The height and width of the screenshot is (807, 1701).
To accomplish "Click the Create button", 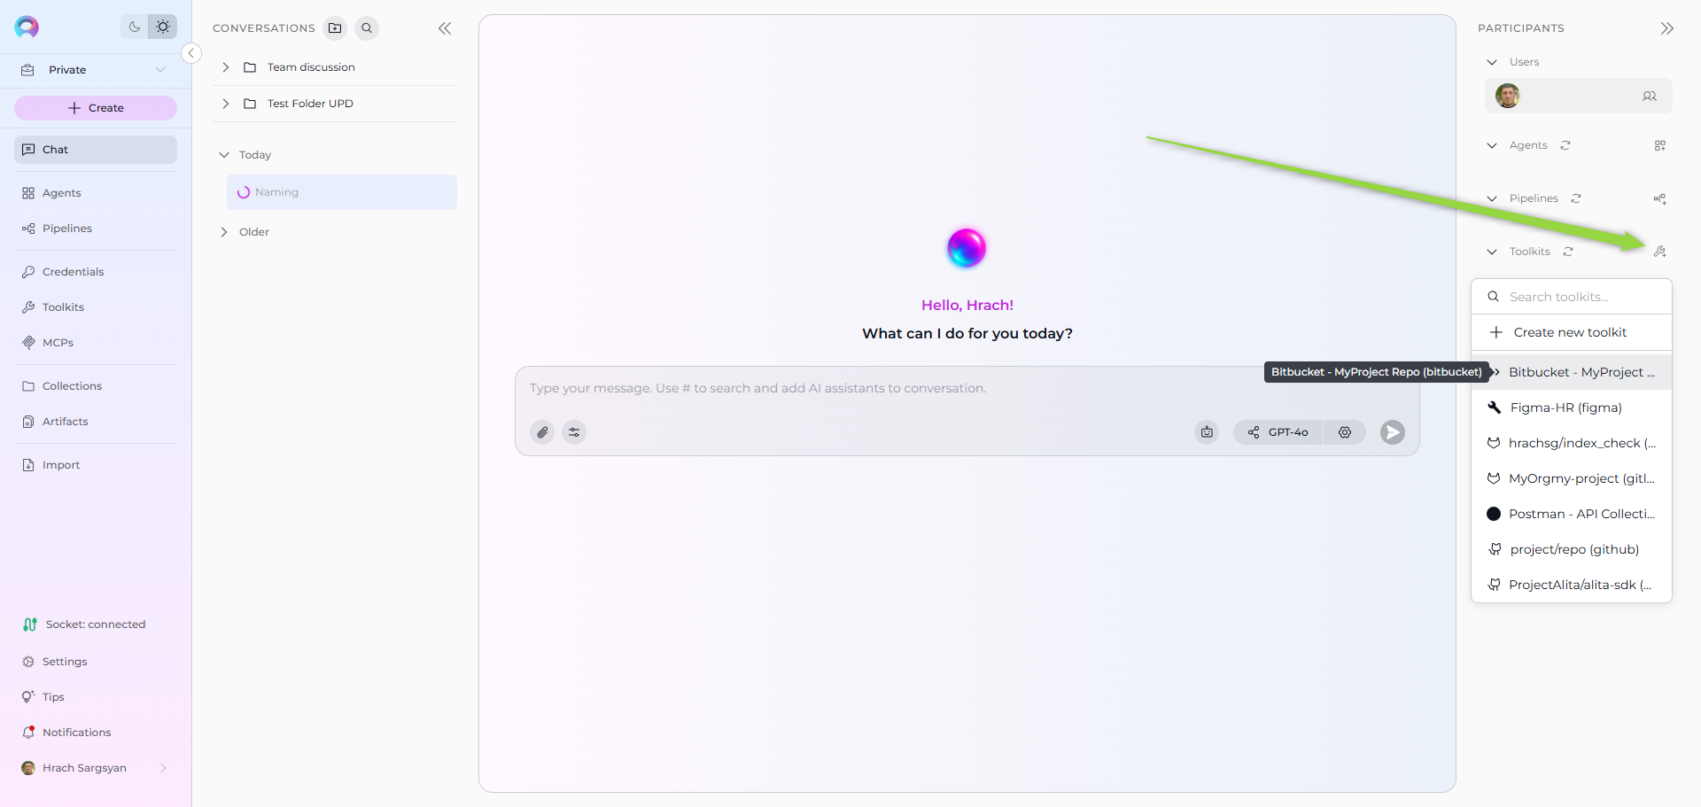I will pyautogui.click(x=96, y=108).
